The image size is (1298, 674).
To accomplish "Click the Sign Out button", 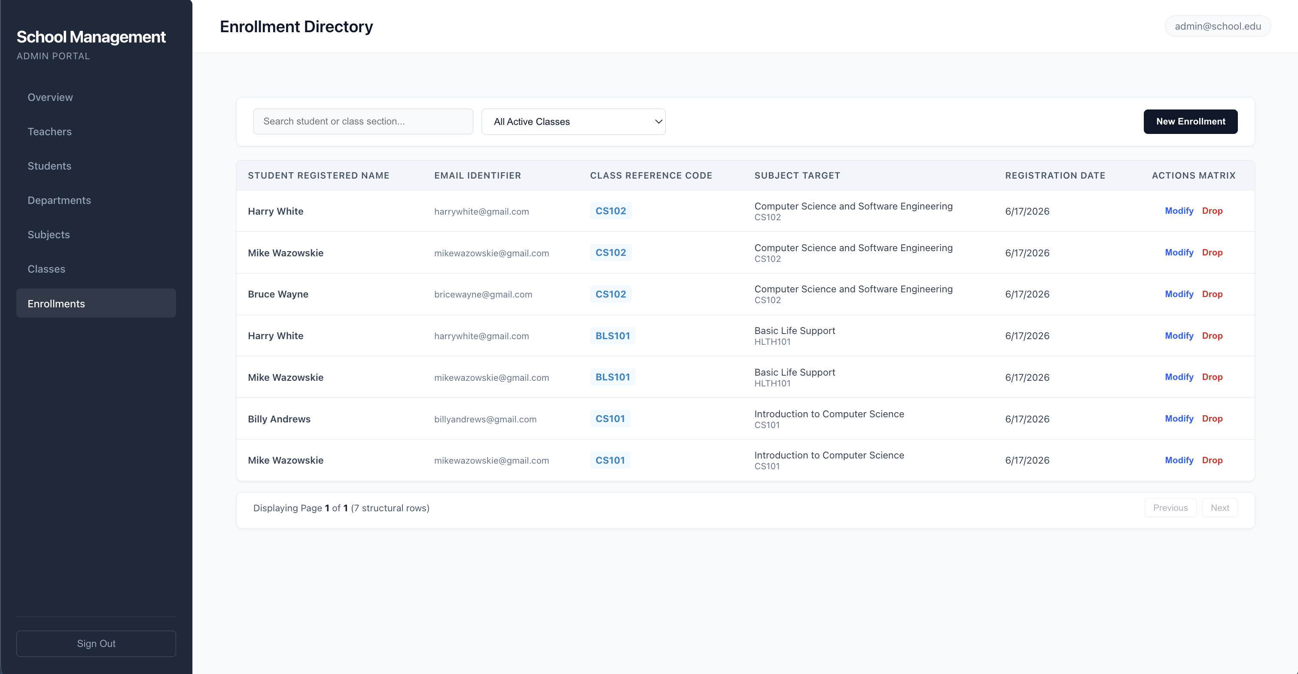I will [96, 643].
